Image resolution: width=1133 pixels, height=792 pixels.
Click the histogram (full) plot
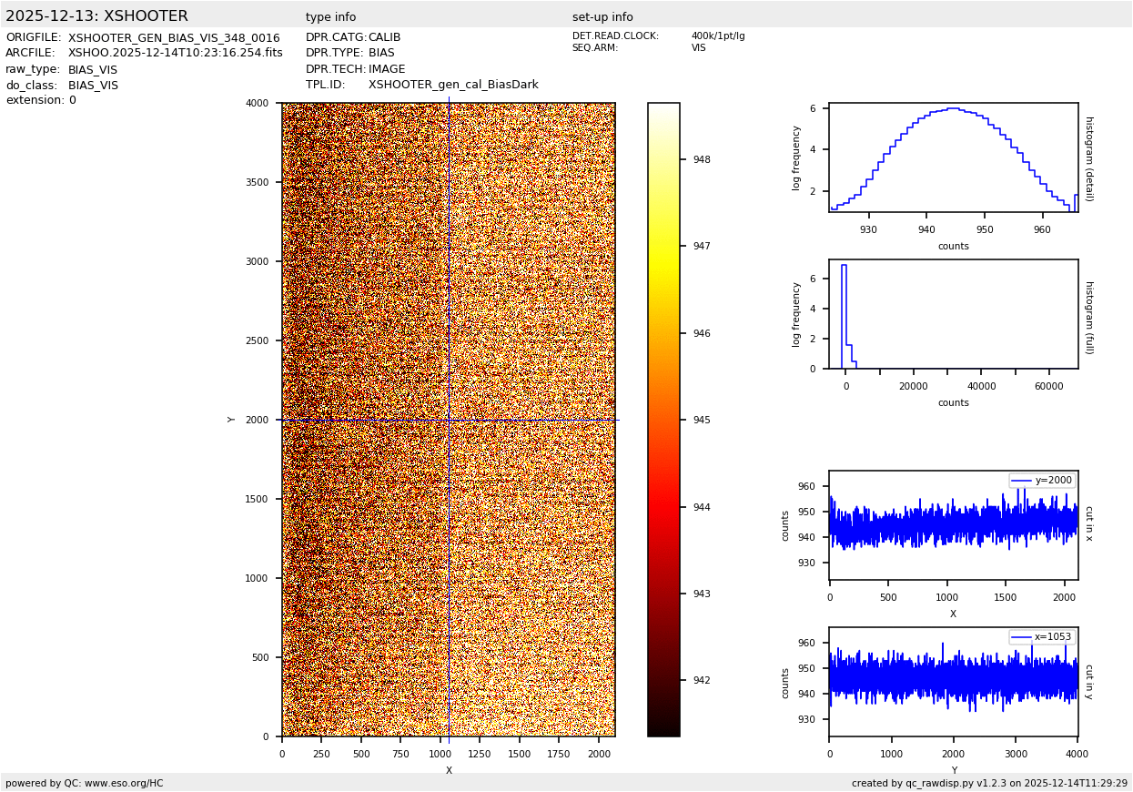point(953,314)
